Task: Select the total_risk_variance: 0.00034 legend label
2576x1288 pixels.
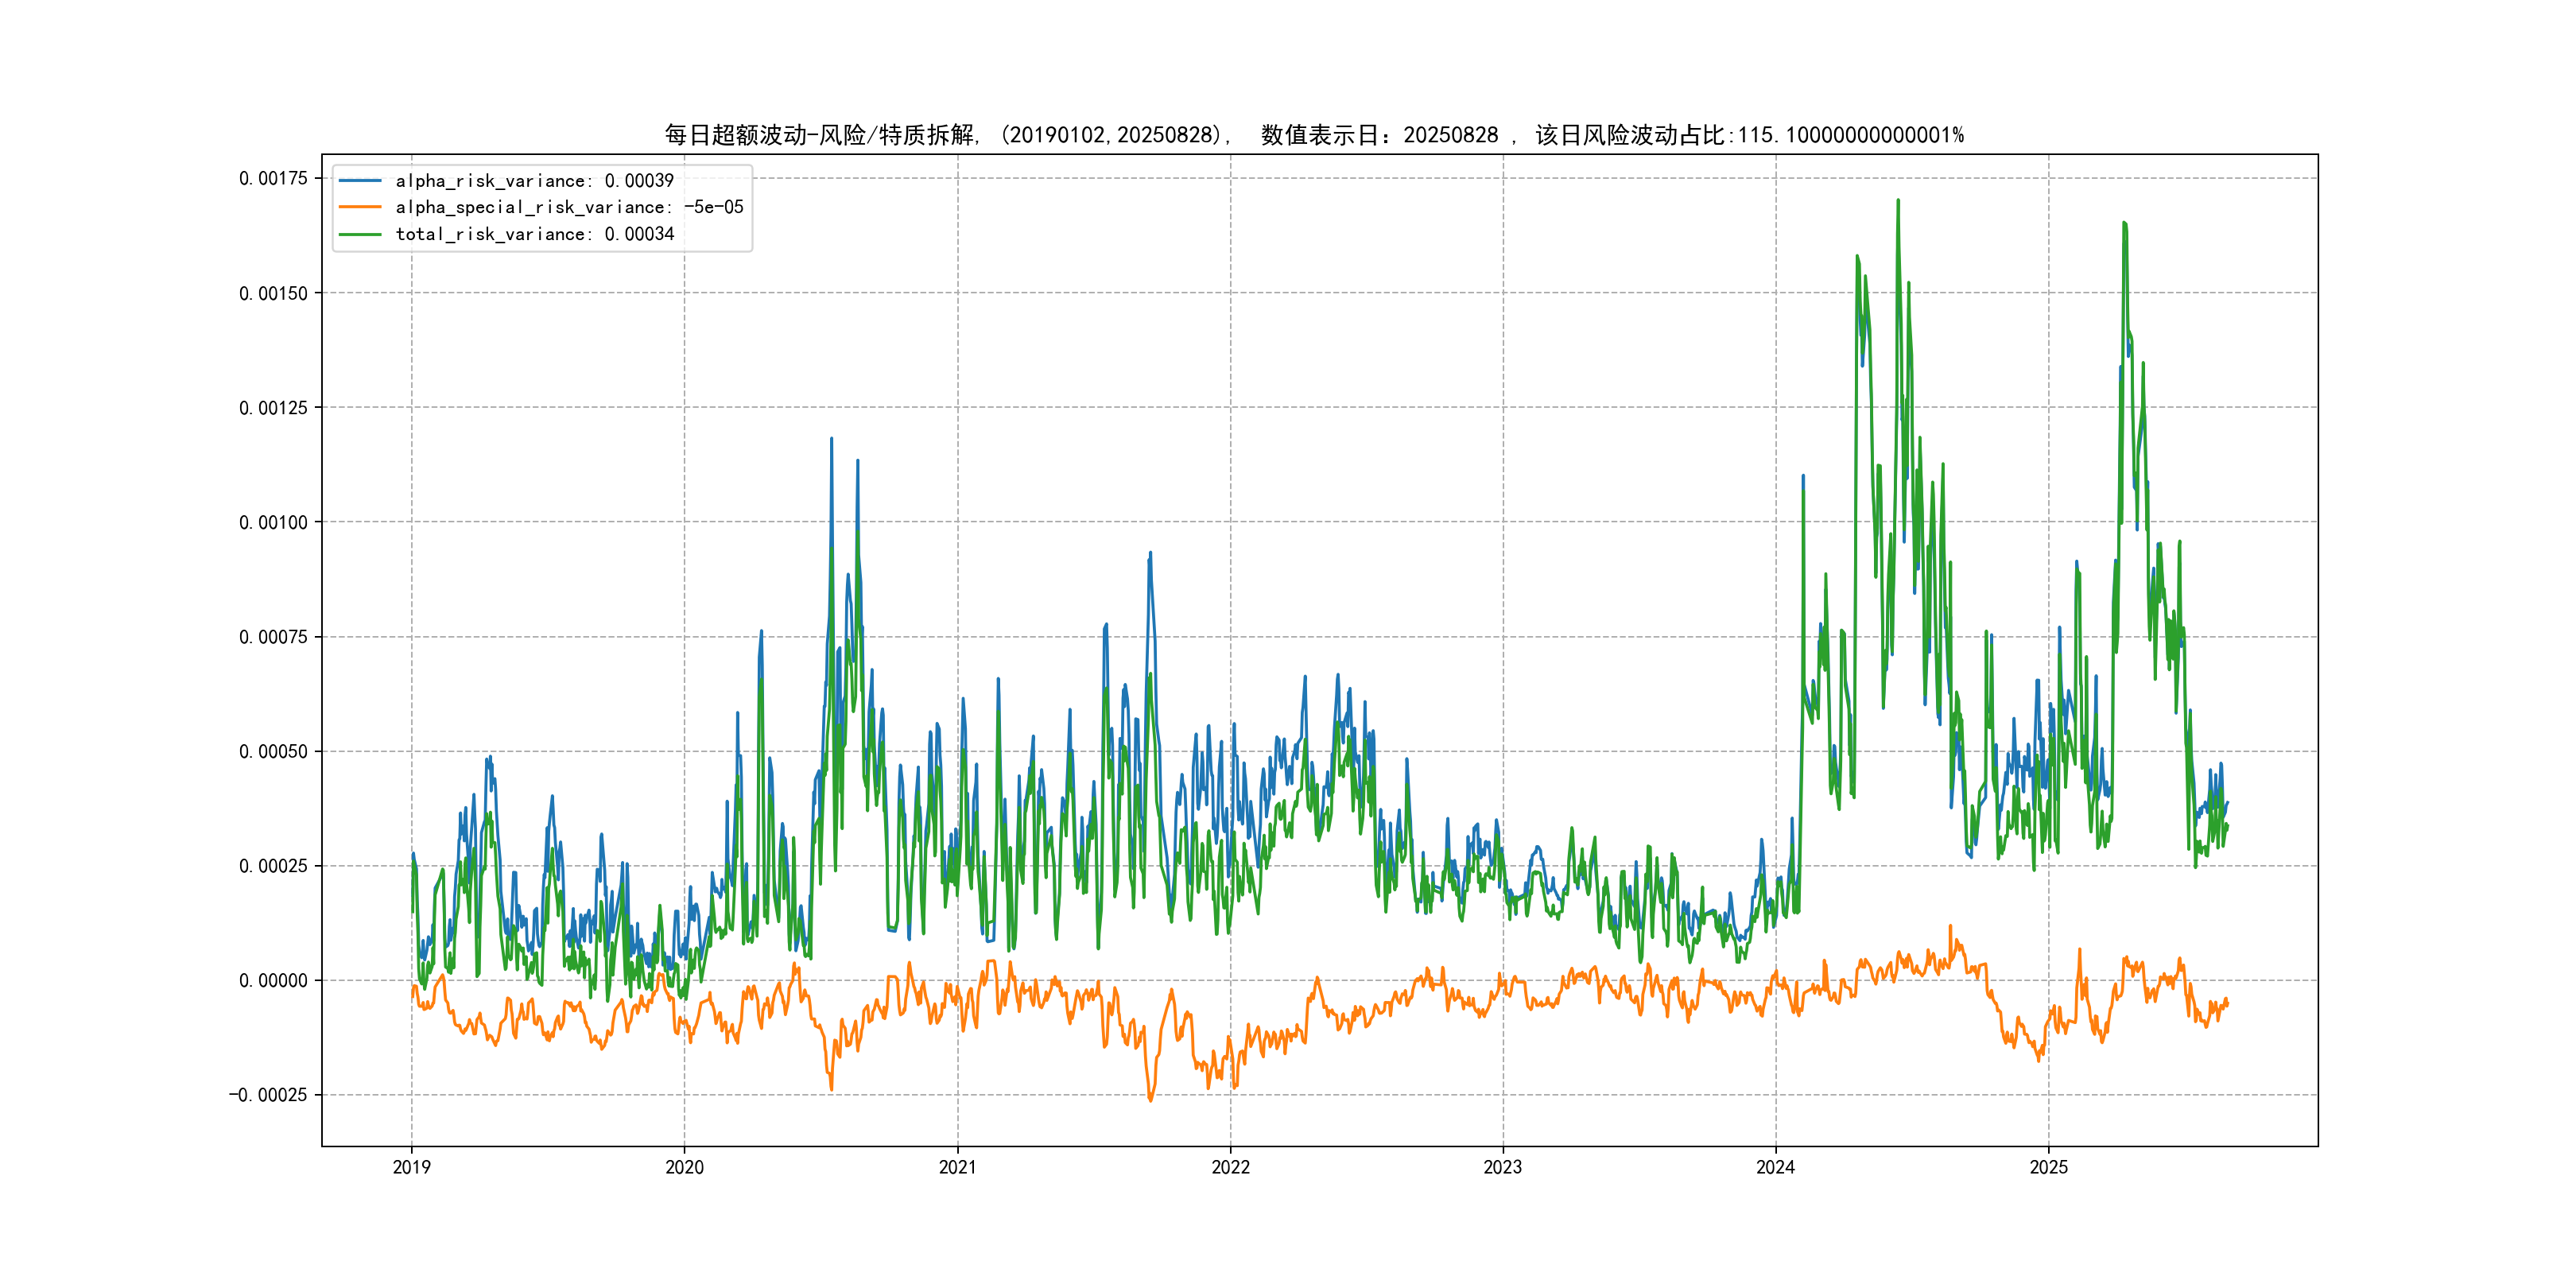Action: tap(534, 234)
